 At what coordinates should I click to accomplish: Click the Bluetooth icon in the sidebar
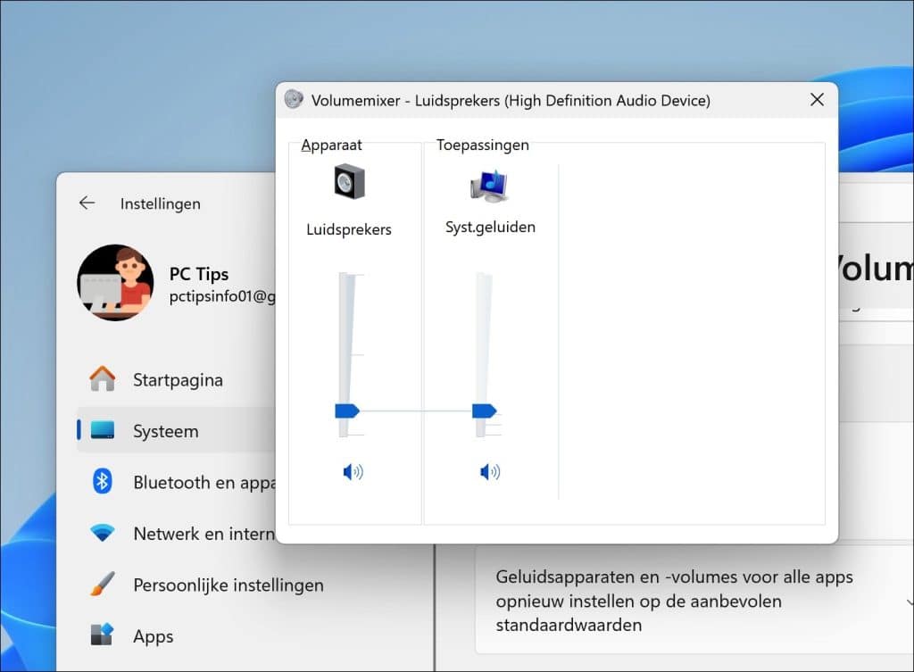pyautogui.click(x=103, y=482)
